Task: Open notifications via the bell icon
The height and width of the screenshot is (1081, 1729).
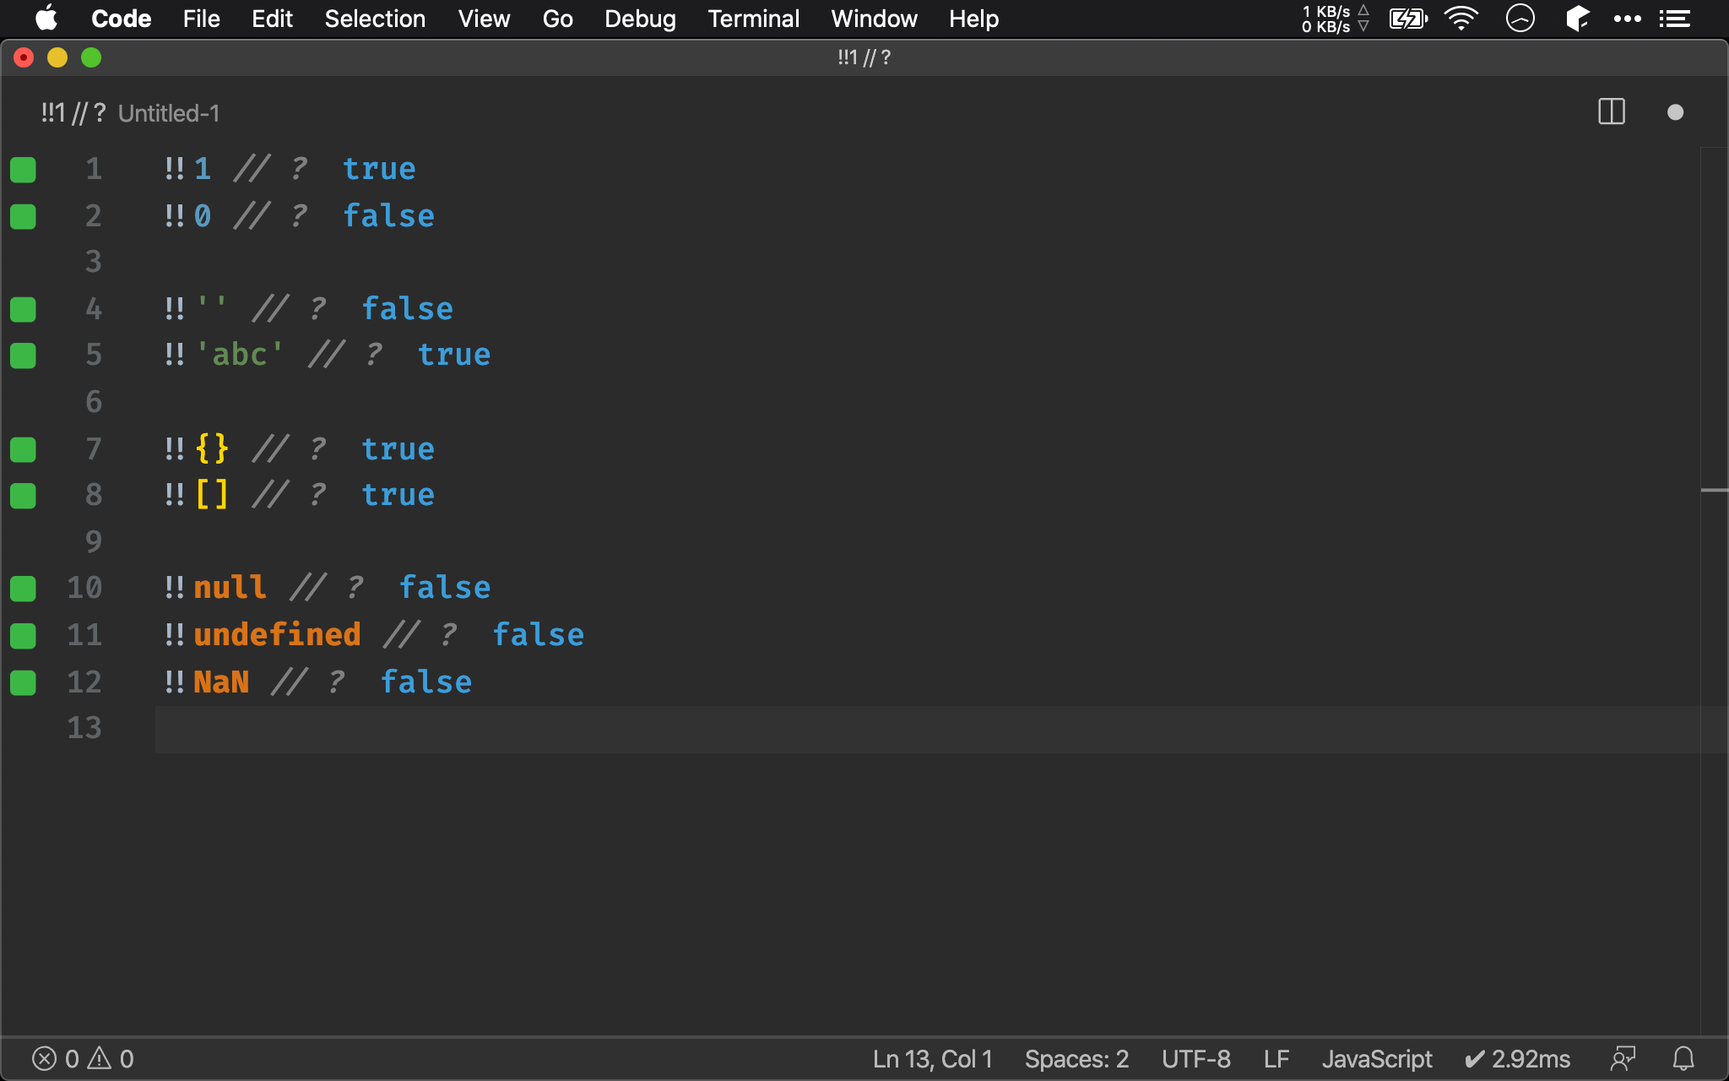Action: (1683, 1058)
